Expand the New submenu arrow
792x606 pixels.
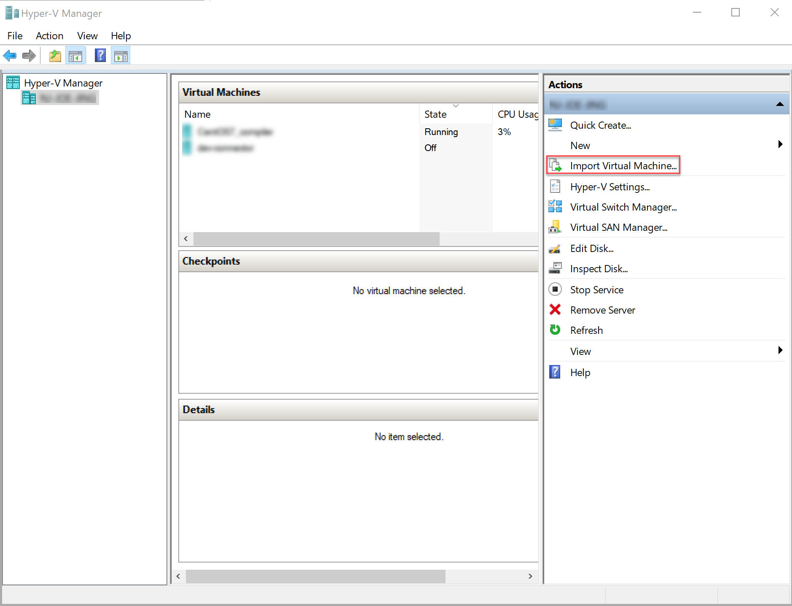click(779, 144)
